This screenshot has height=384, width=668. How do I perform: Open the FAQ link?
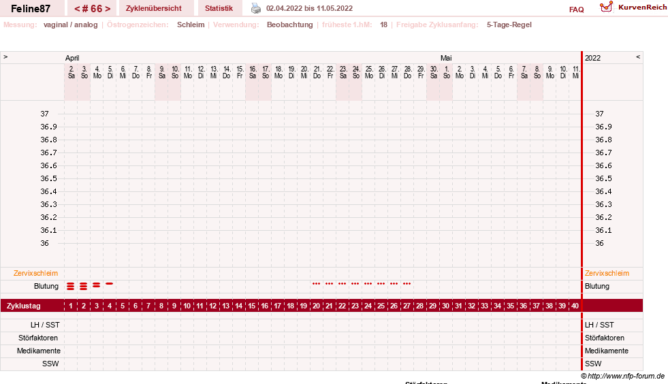pos(576,10)
